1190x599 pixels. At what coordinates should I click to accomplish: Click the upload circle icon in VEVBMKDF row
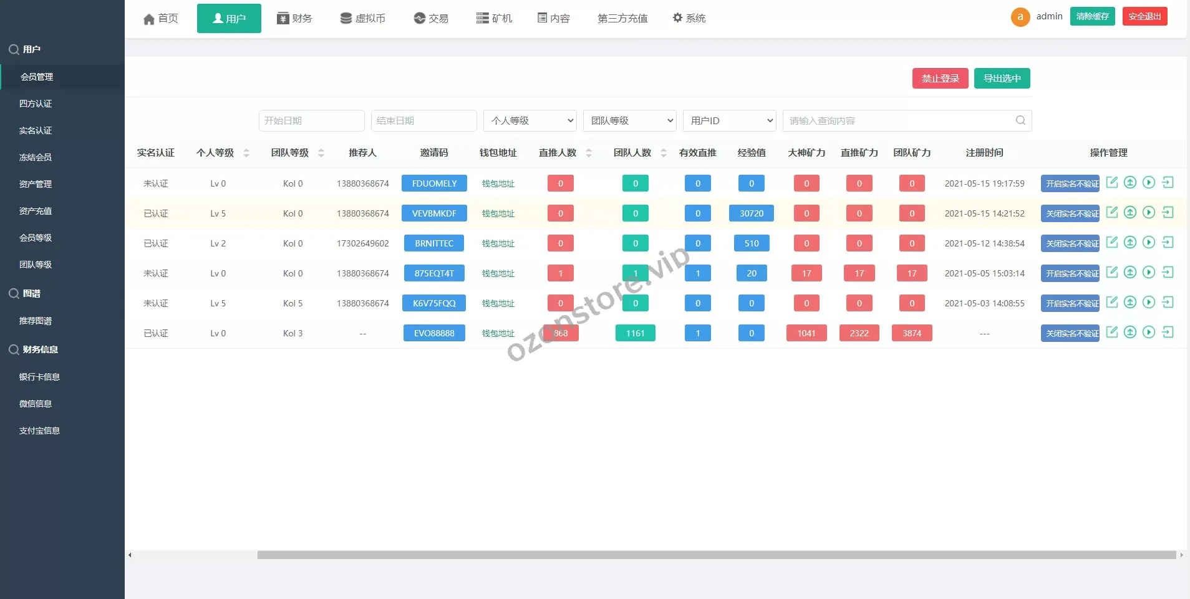(1130, 212)
